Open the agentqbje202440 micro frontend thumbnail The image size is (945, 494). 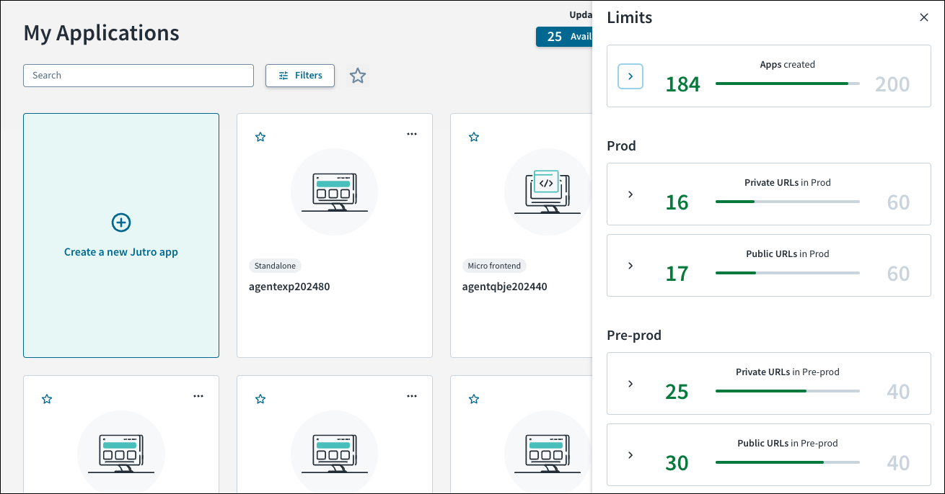[548, 192]
